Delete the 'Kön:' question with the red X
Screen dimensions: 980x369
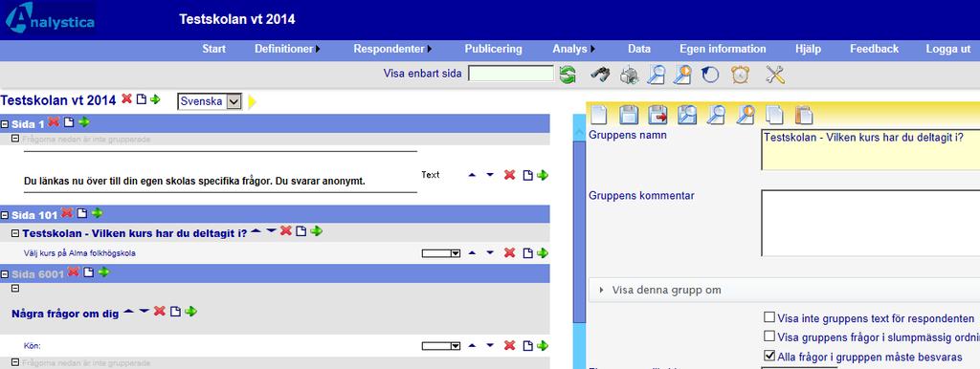point(509,345)
